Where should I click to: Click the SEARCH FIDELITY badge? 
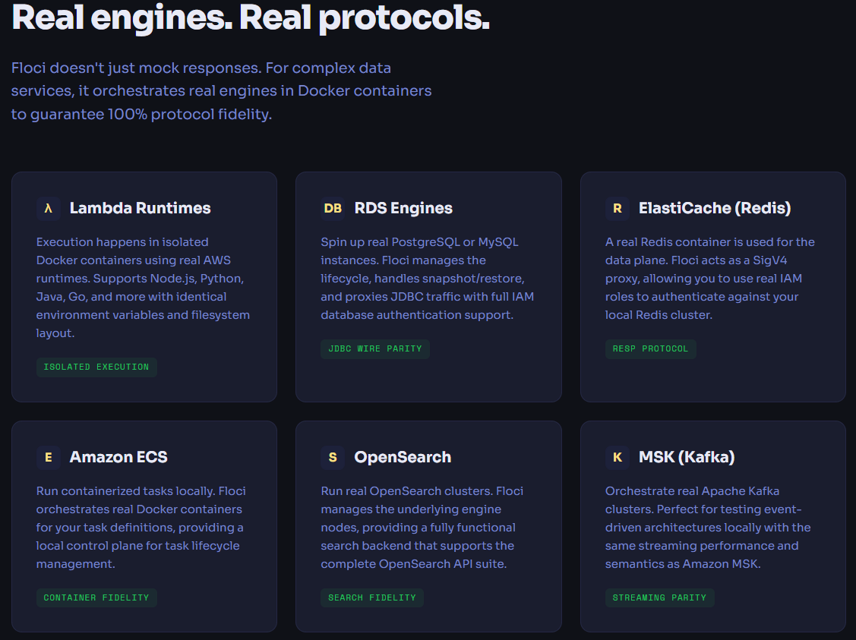[x=371, y=597]
